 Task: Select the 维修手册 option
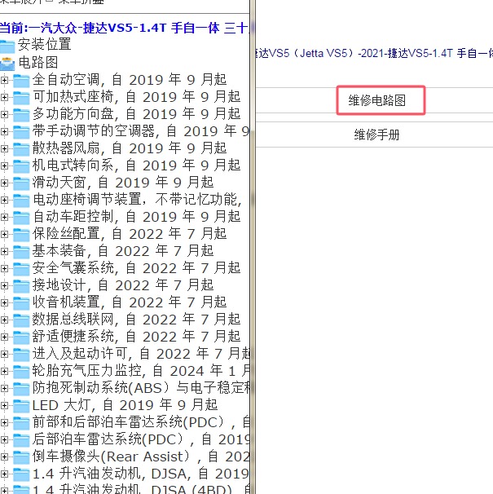coord(377,135)
